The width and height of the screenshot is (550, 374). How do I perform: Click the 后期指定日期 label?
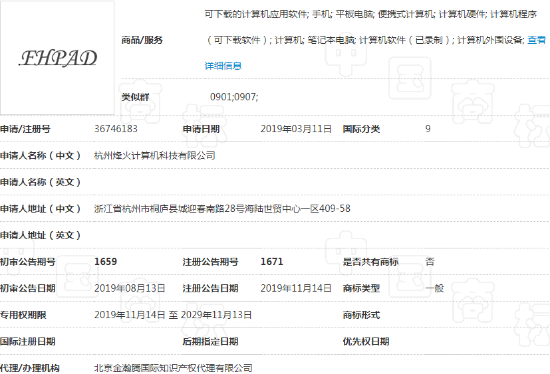coord(210,341)
